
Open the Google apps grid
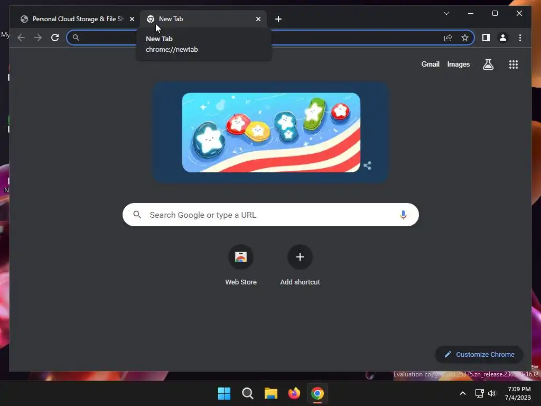coord(514,64)
